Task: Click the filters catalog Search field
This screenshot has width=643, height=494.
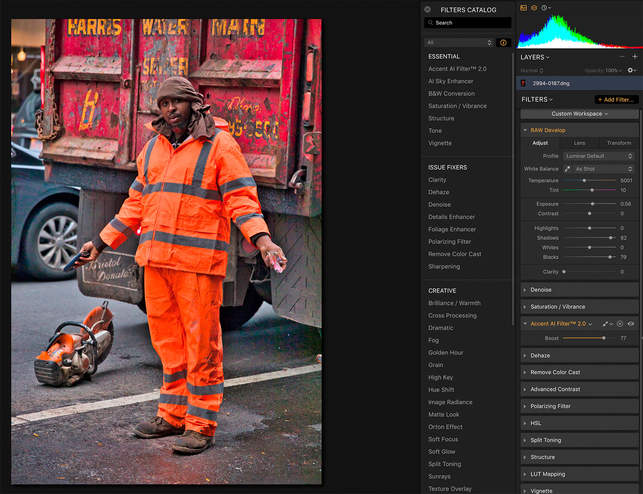Action: tap(468, 23)
